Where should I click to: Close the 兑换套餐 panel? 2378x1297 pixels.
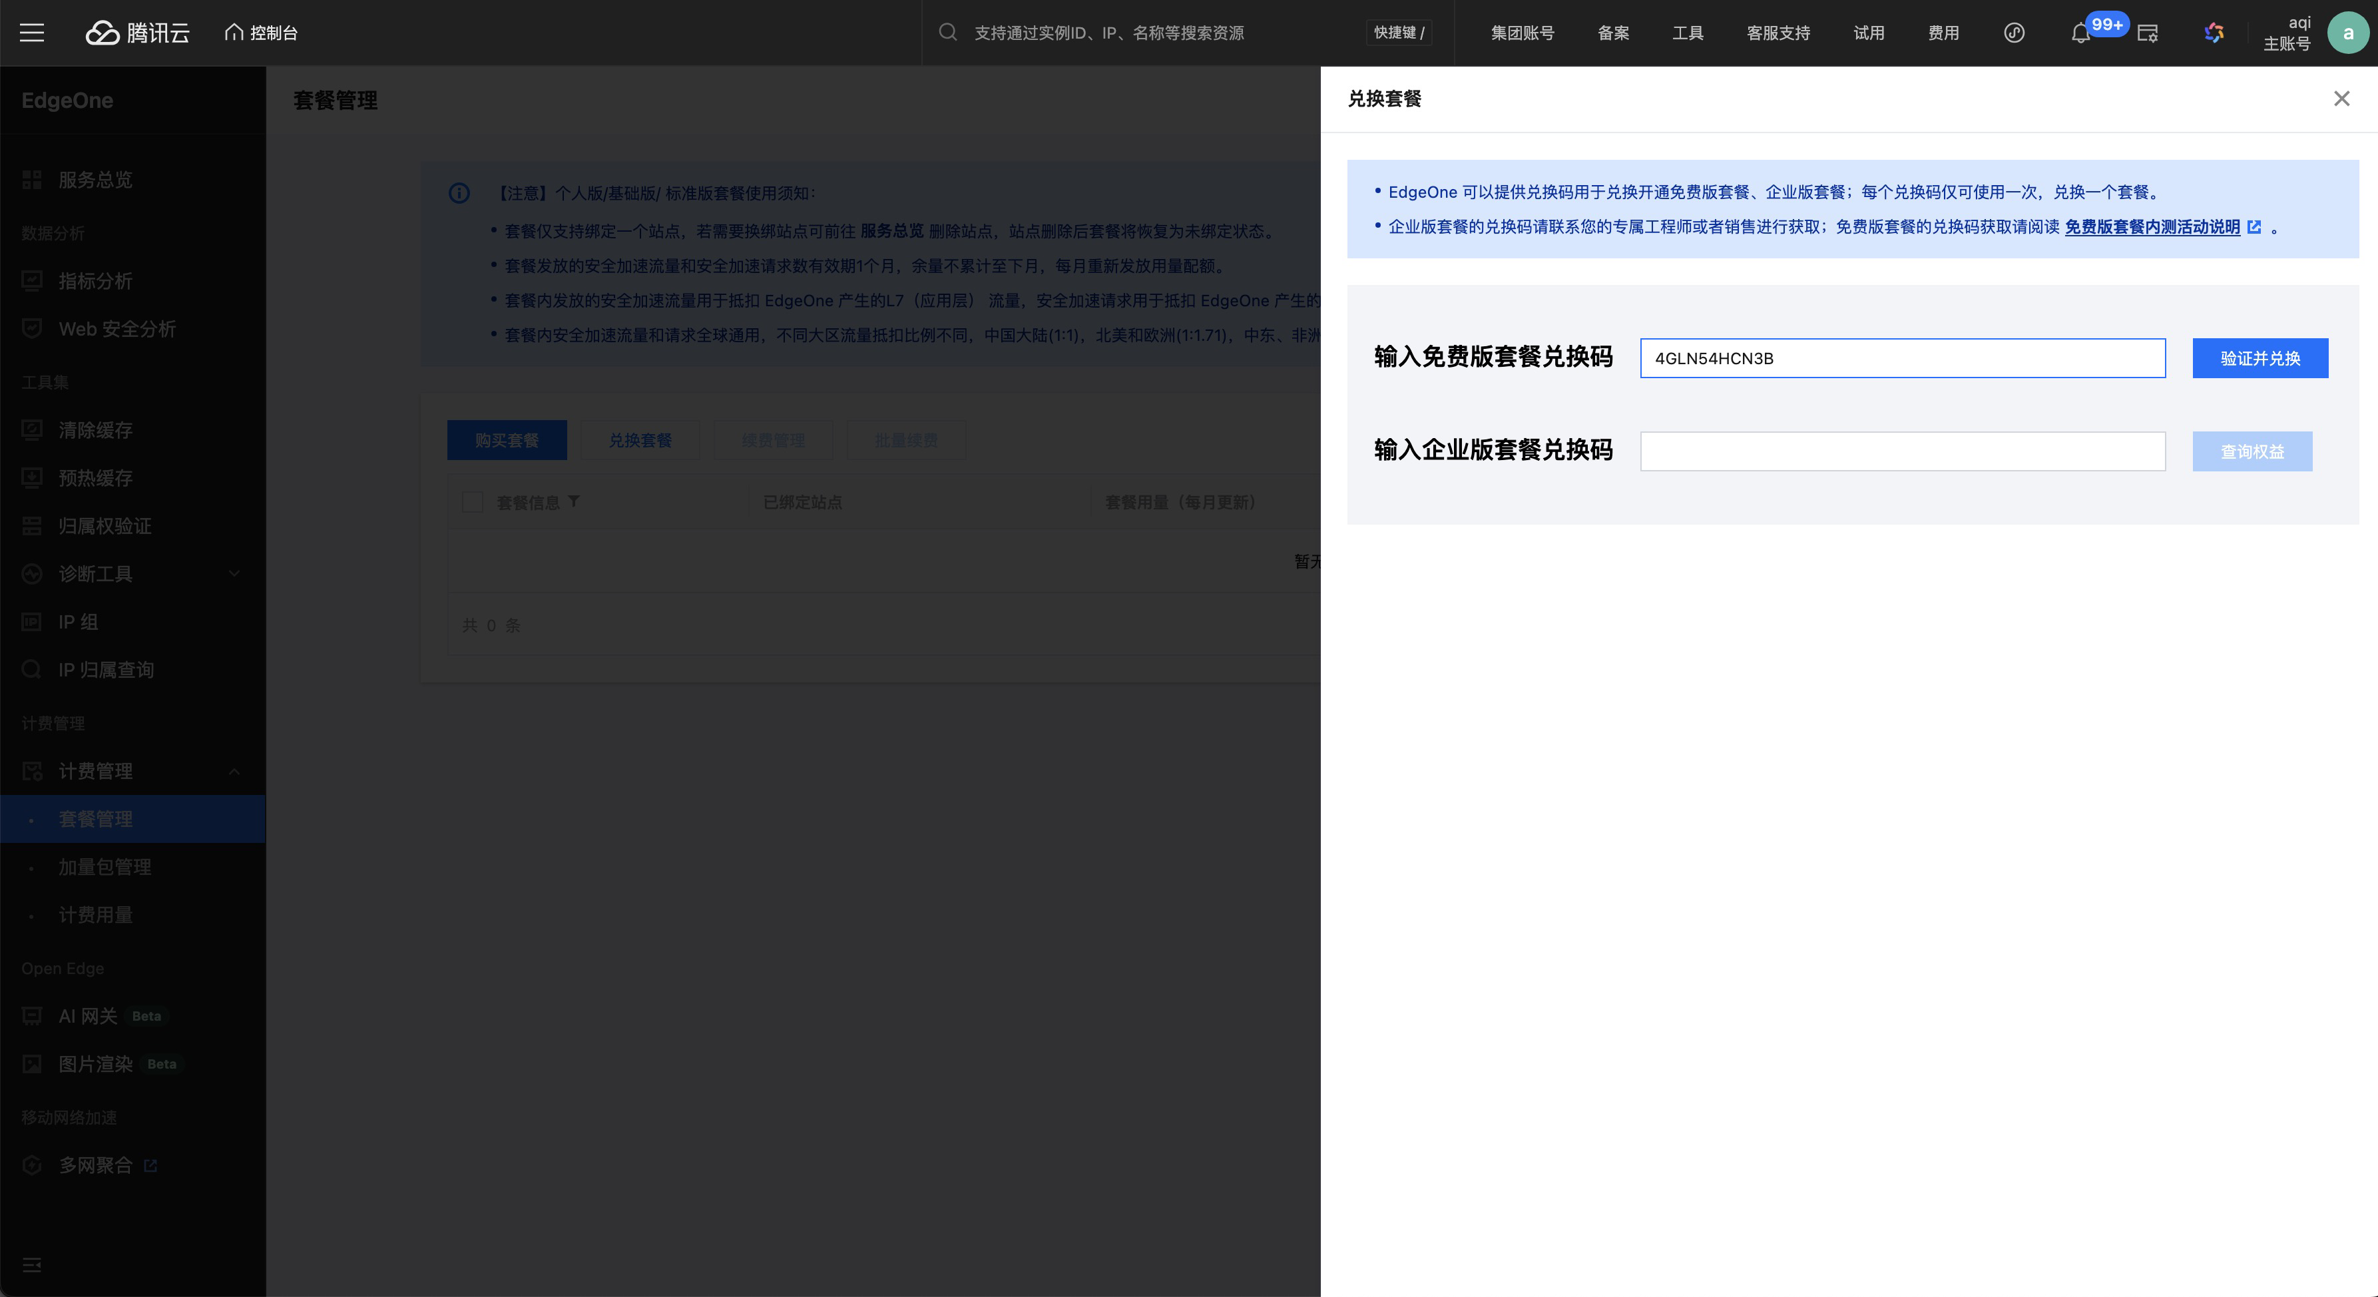(2341, 98)
